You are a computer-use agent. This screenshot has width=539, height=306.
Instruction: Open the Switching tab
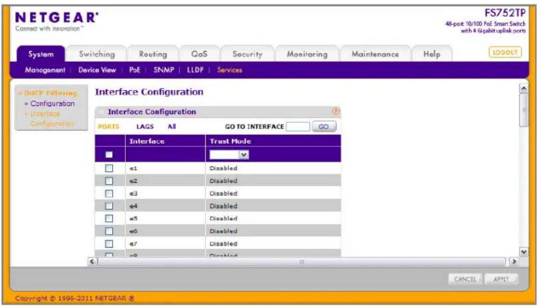click(x=97, y=54)
